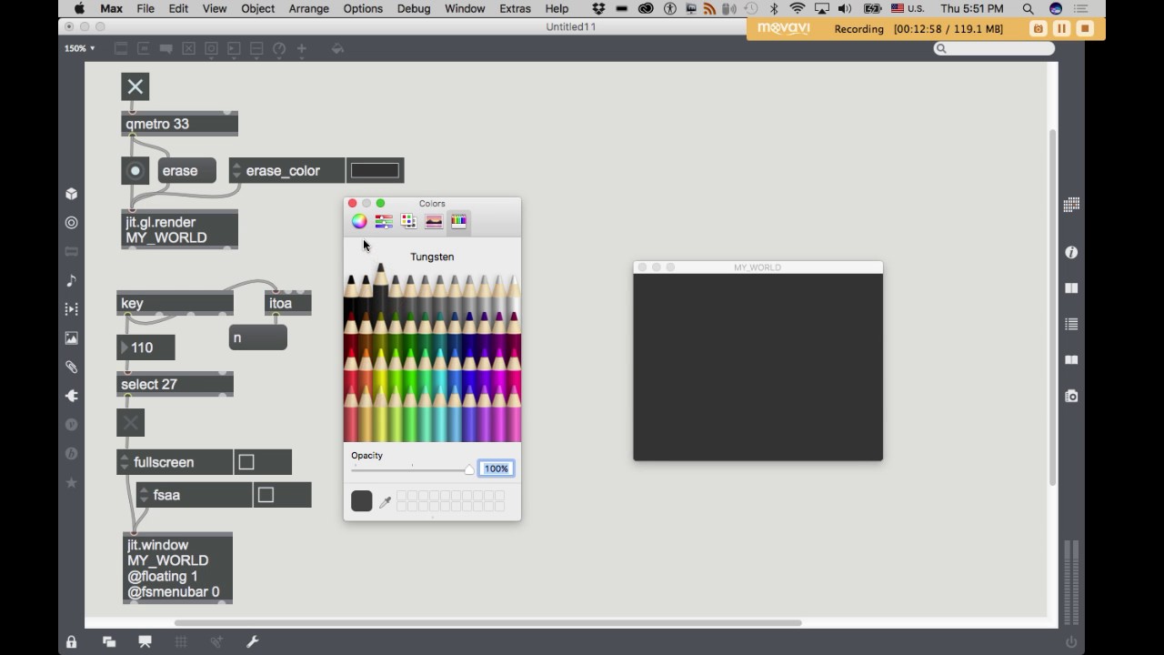The width and height of the screenshot is (1164, 655).
Task: Adjust the Opacity slider handle
Action: click(469, 469)
